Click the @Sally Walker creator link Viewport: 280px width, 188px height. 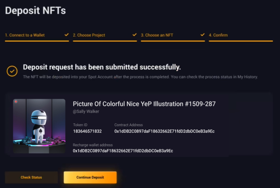86,111
